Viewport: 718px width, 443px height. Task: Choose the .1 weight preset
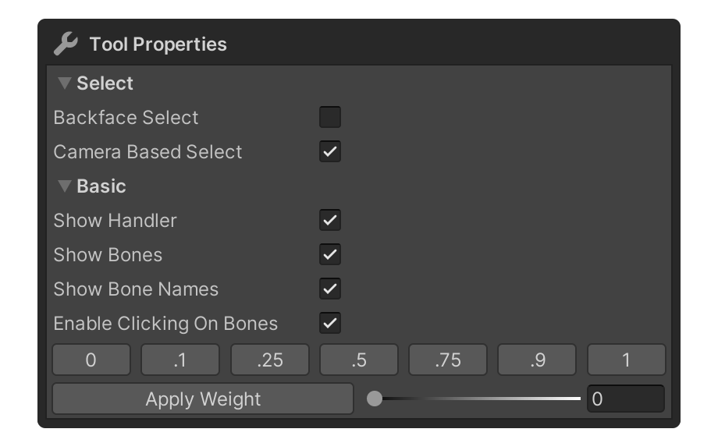coord(180,360)
